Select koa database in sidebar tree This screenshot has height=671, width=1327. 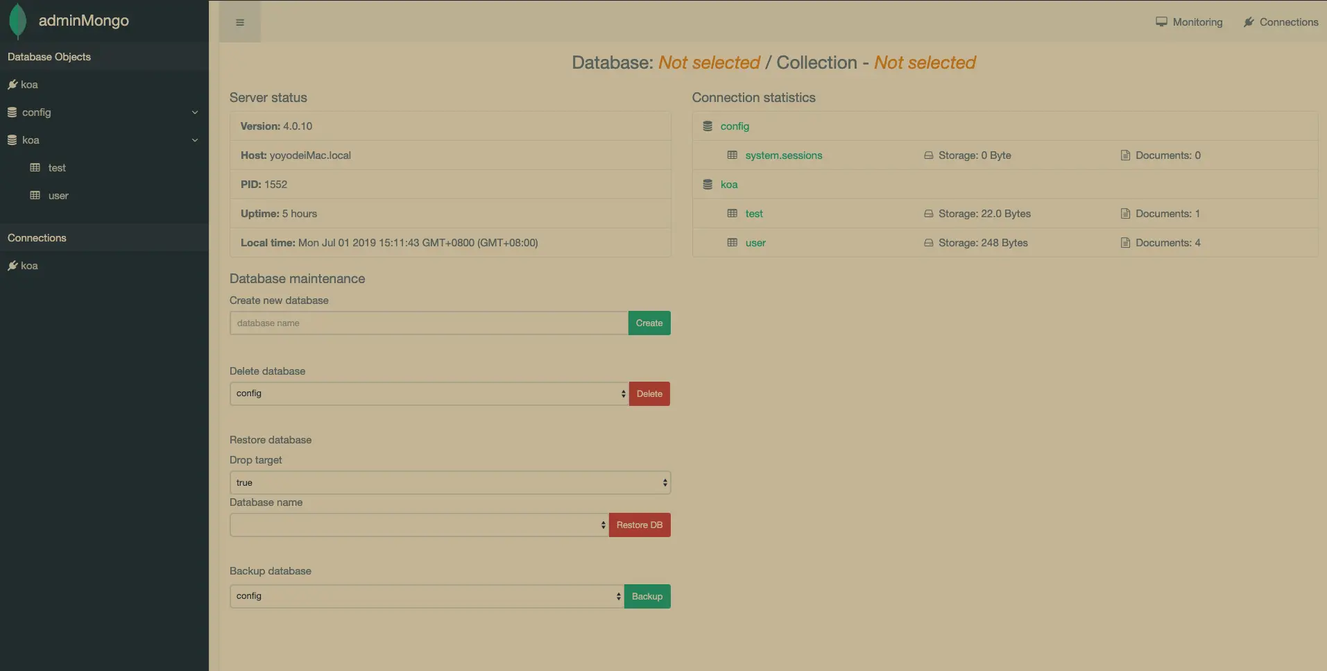tap(31, 140)
